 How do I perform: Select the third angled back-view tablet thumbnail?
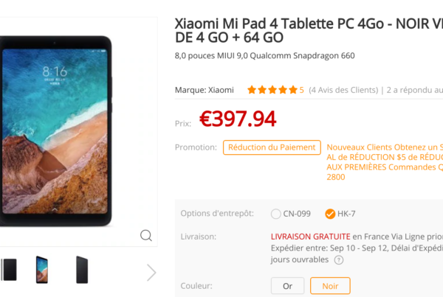point(82,270)
